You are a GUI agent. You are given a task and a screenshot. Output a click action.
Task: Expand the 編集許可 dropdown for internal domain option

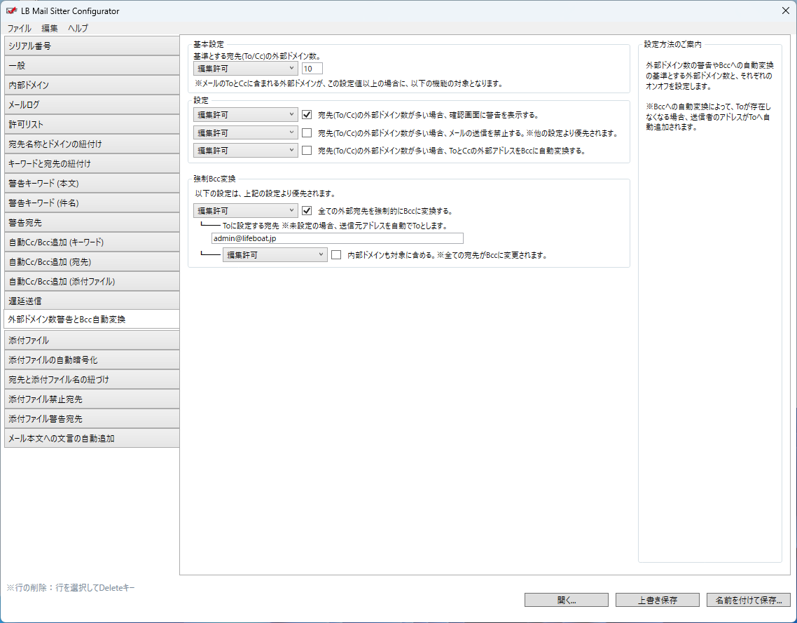275,255
